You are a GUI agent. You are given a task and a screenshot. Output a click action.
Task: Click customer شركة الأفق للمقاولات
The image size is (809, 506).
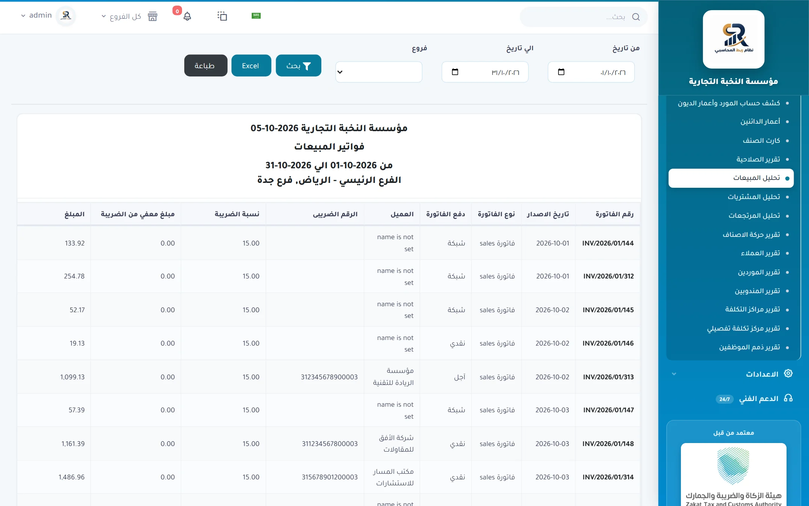pos(396,443)
